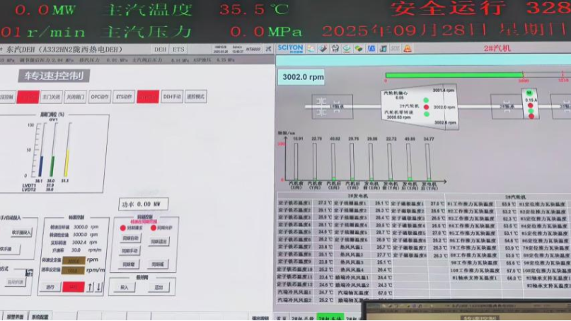Open the 系统配置 bottom tab
571x321 pixels.
pos(40,317)
